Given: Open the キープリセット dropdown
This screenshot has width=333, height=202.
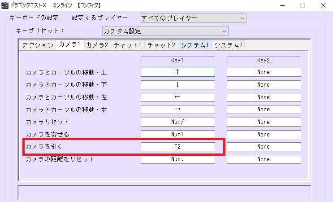Looking at the screenshot, I should [x=165, y=31].
